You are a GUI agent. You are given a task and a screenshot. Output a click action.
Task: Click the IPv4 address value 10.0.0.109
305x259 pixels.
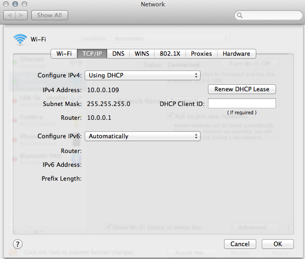(103, 90)
